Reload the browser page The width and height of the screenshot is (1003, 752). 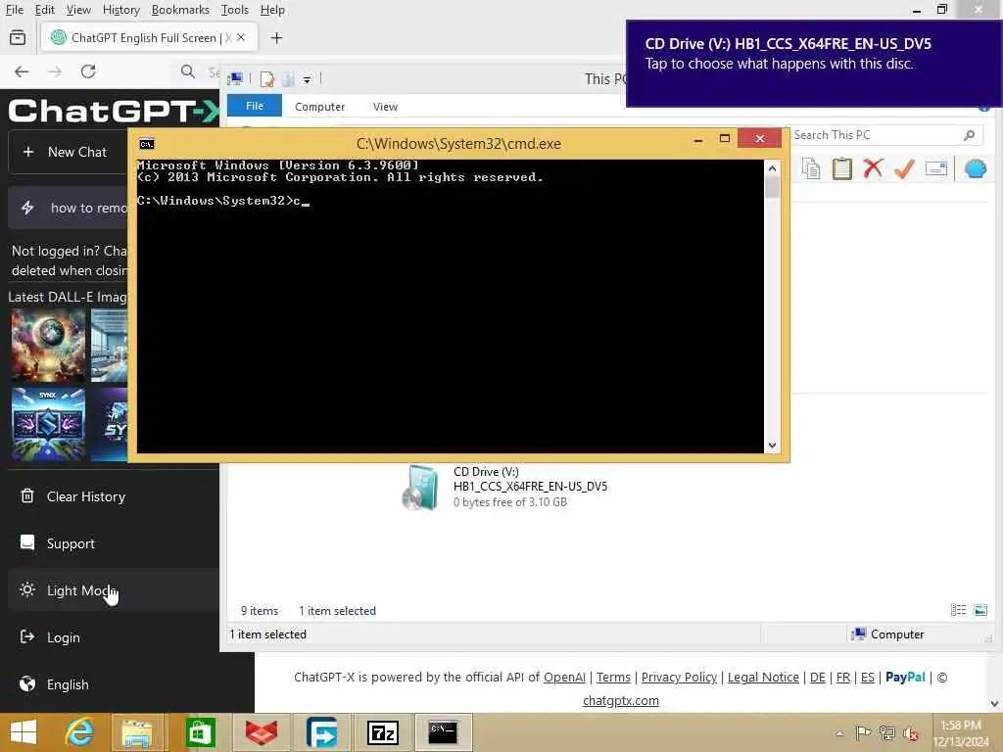click(88, 71)
